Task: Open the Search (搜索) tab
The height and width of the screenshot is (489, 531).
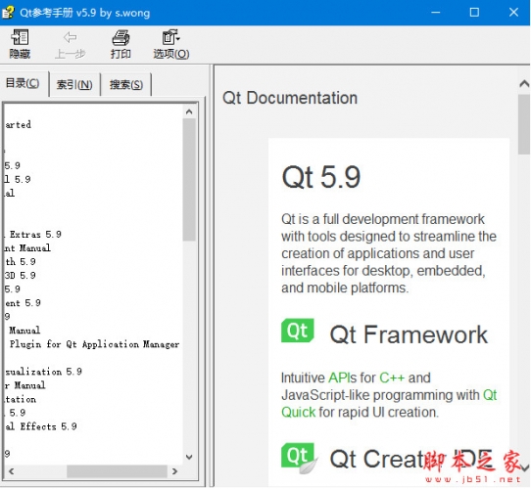Action: tap(126, 84)
